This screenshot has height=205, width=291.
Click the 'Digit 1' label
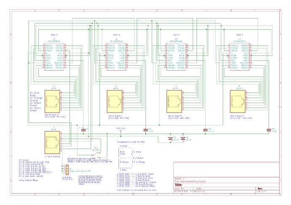point(116,35)
